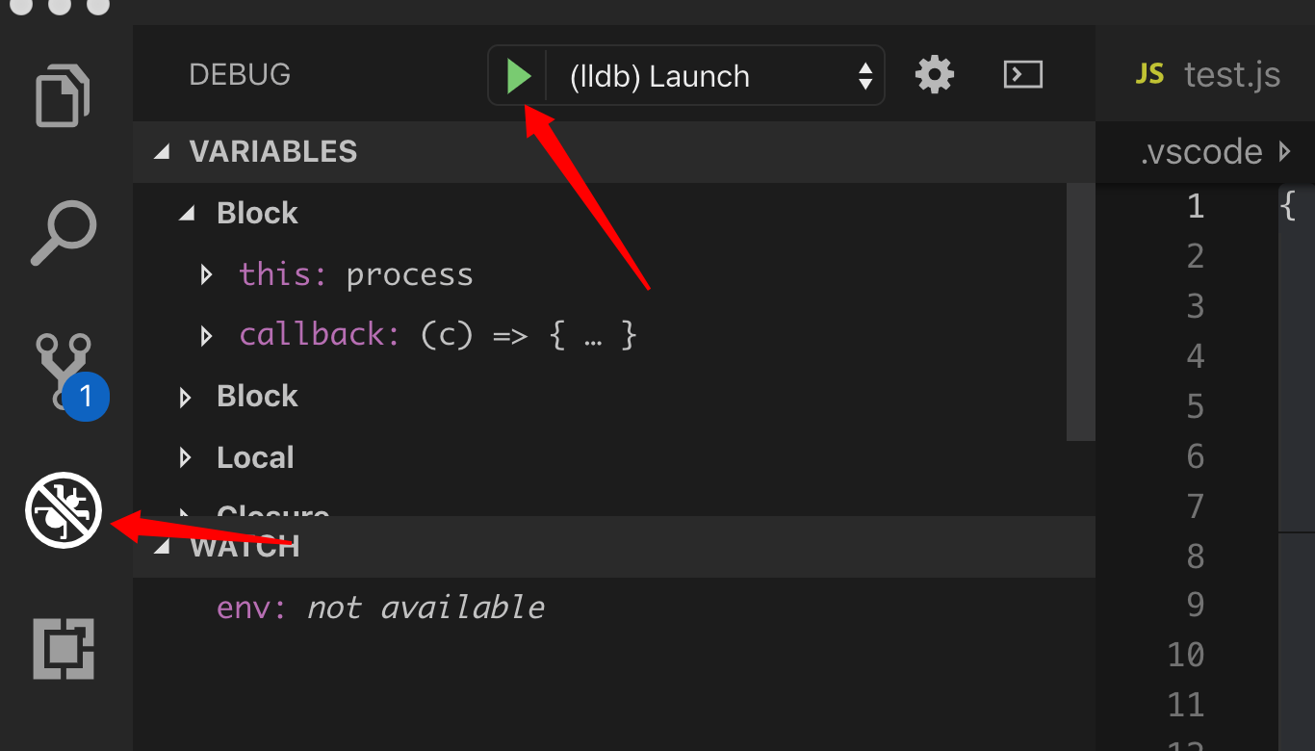The height and width of the screenshot is (751, 1315).
Task: Open the Debug Console terminal icon
Action: pos(1022,74)
